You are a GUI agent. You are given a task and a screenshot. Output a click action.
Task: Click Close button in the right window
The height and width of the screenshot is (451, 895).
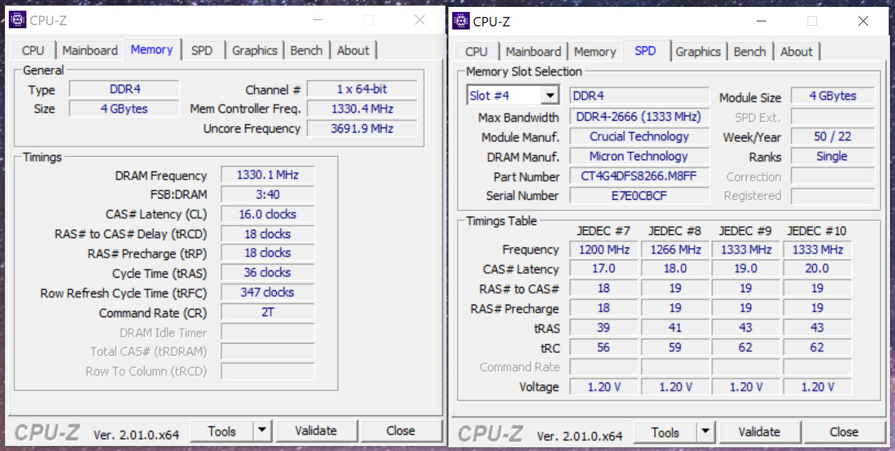pyautogui.click(x=844, y=432)
